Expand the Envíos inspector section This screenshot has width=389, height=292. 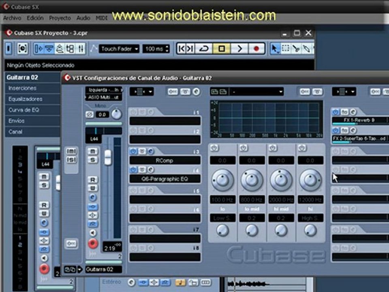click(x=32, y=121)
